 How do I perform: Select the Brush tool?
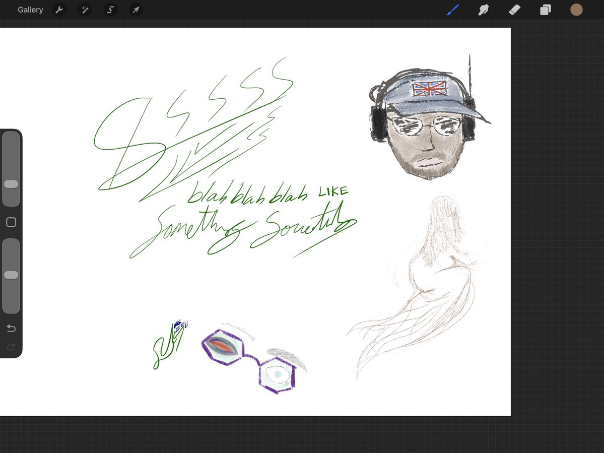point(452,10)
